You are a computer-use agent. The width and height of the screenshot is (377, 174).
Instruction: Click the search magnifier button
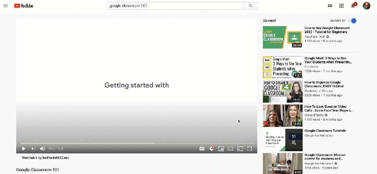point(251,6)
